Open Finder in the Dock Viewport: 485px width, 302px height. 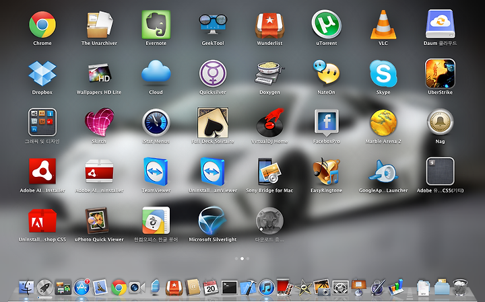tap(26, 288)
